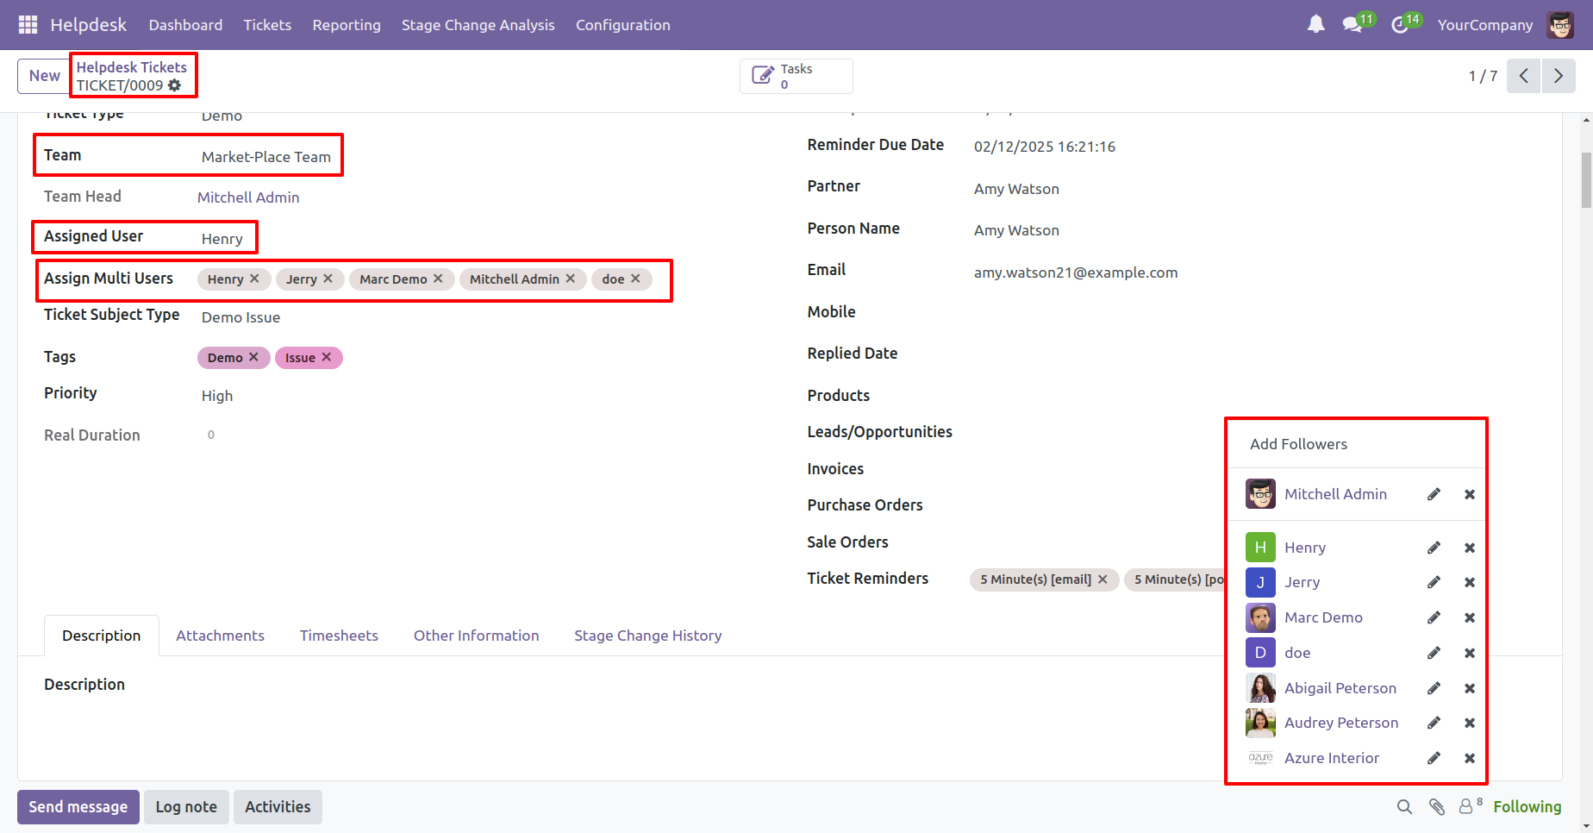Open the Configuration menu
The height and width of the screenshot is (833, 1593).
tap(623, 25)
